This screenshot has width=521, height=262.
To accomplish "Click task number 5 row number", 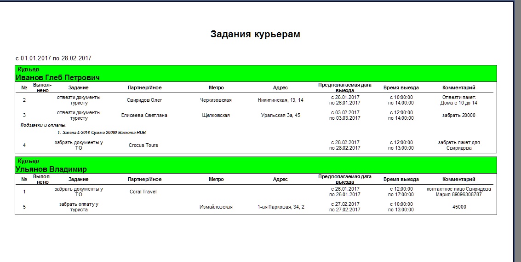I will pyautogui.click(x=24, y=207).
